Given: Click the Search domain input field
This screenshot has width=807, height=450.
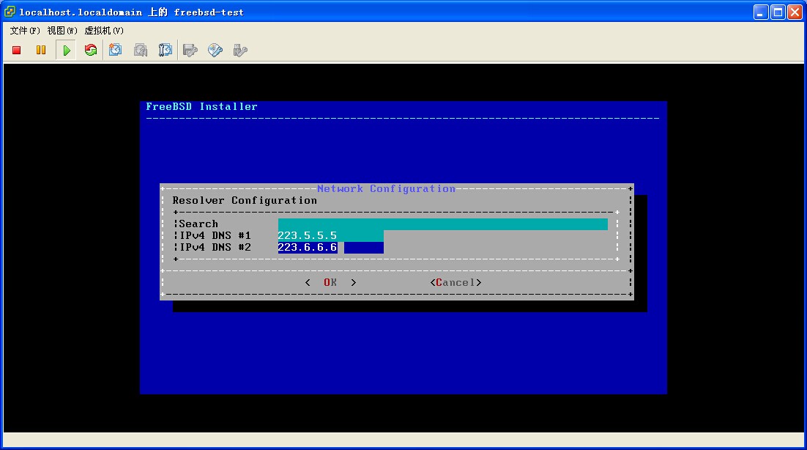Looking at the screenshot, I should coord(442,224).
